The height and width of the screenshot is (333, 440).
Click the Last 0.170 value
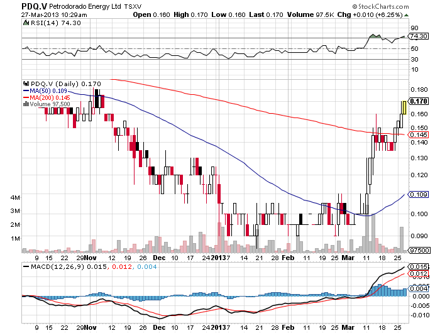(x=266, y=15)
